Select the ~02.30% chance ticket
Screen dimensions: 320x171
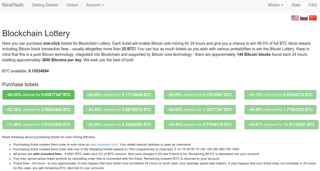(x=38, y=110)
